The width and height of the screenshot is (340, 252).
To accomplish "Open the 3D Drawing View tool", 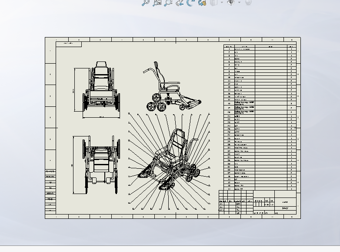I will pos(202,3).
